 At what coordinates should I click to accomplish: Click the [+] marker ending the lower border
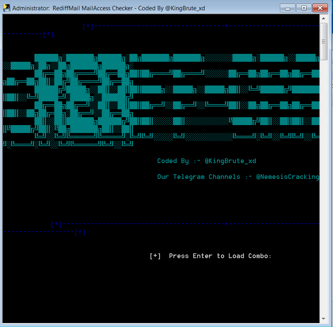coord(80,232)
